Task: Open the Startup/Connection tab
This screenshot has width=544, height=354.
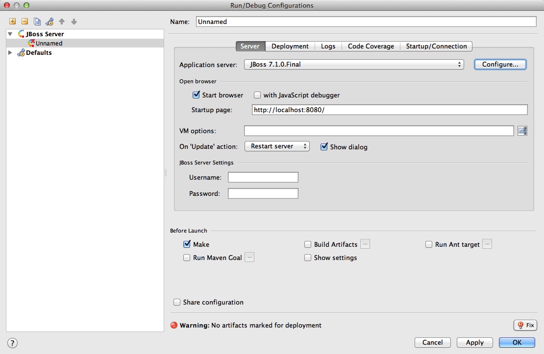Action: (436, 46)
